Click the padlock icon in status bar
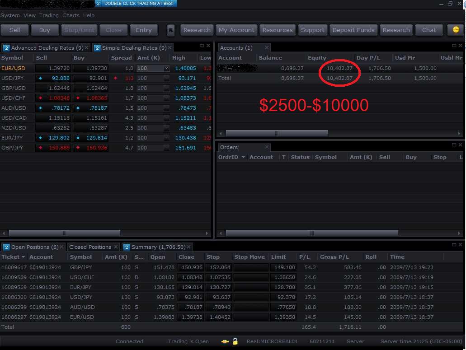The height and width of the screenshot is (350, 466). (x=235, y=341)
